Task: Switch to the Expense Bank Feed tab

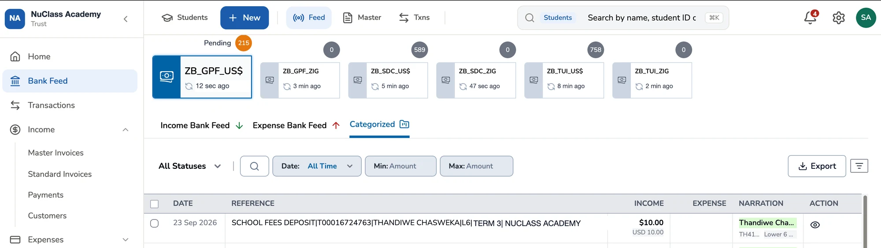Action: [296, 126]
